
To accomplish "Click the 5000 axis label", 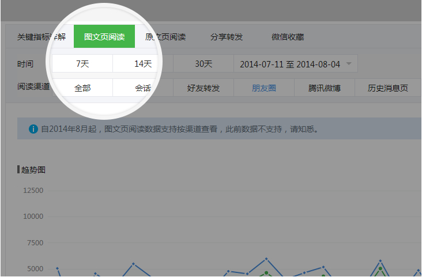I will click(35, 269).
